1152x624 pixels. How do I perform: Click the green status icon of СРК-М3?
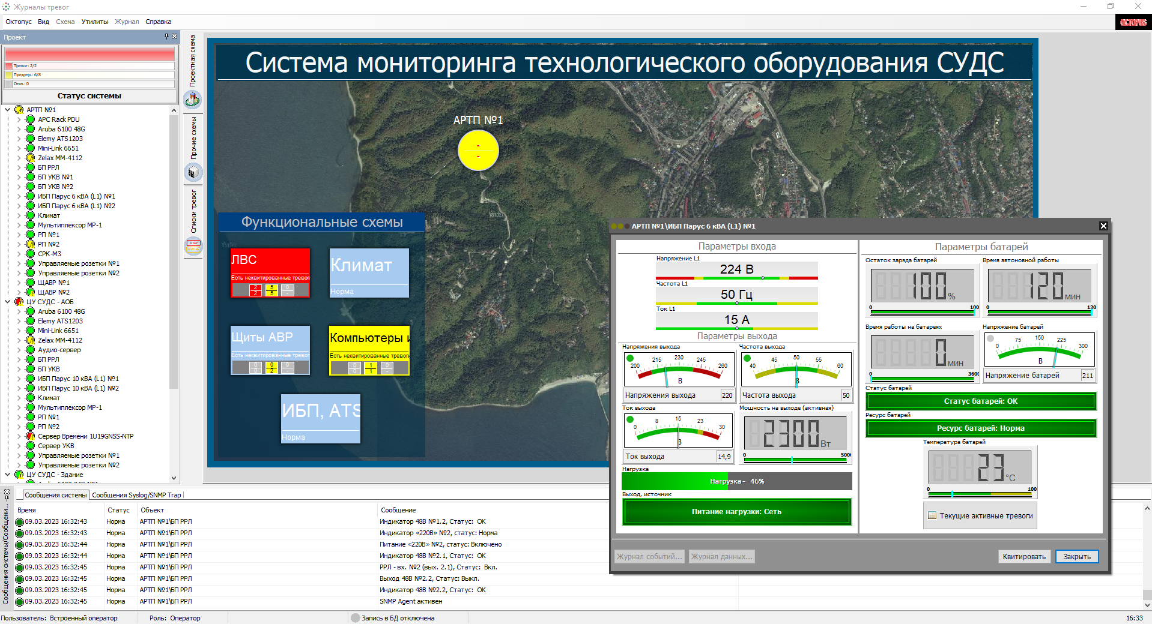[31, 254]
